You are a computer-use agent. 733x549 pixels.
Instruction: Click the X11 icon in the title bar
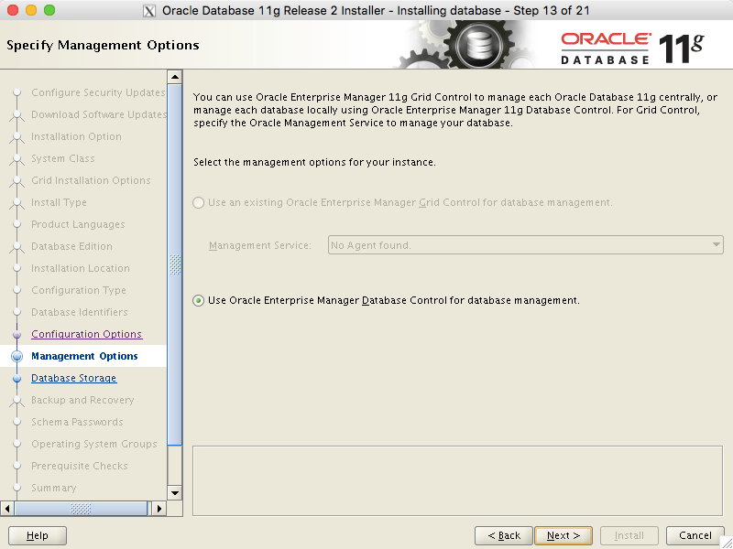149,10
